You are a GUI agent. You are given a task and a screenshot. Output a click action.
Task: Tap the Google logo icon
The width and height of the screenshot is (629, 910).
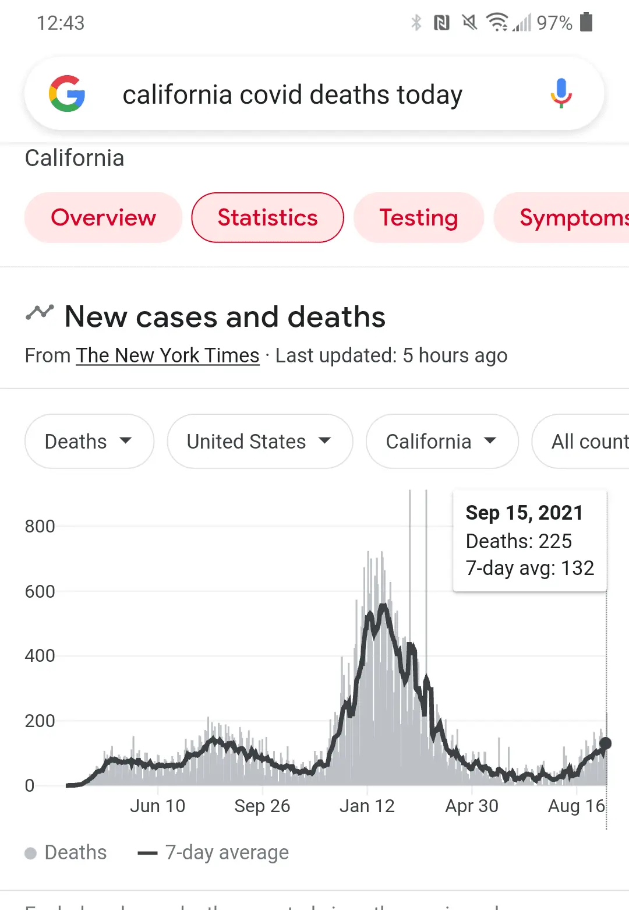[x=67, y=94]
